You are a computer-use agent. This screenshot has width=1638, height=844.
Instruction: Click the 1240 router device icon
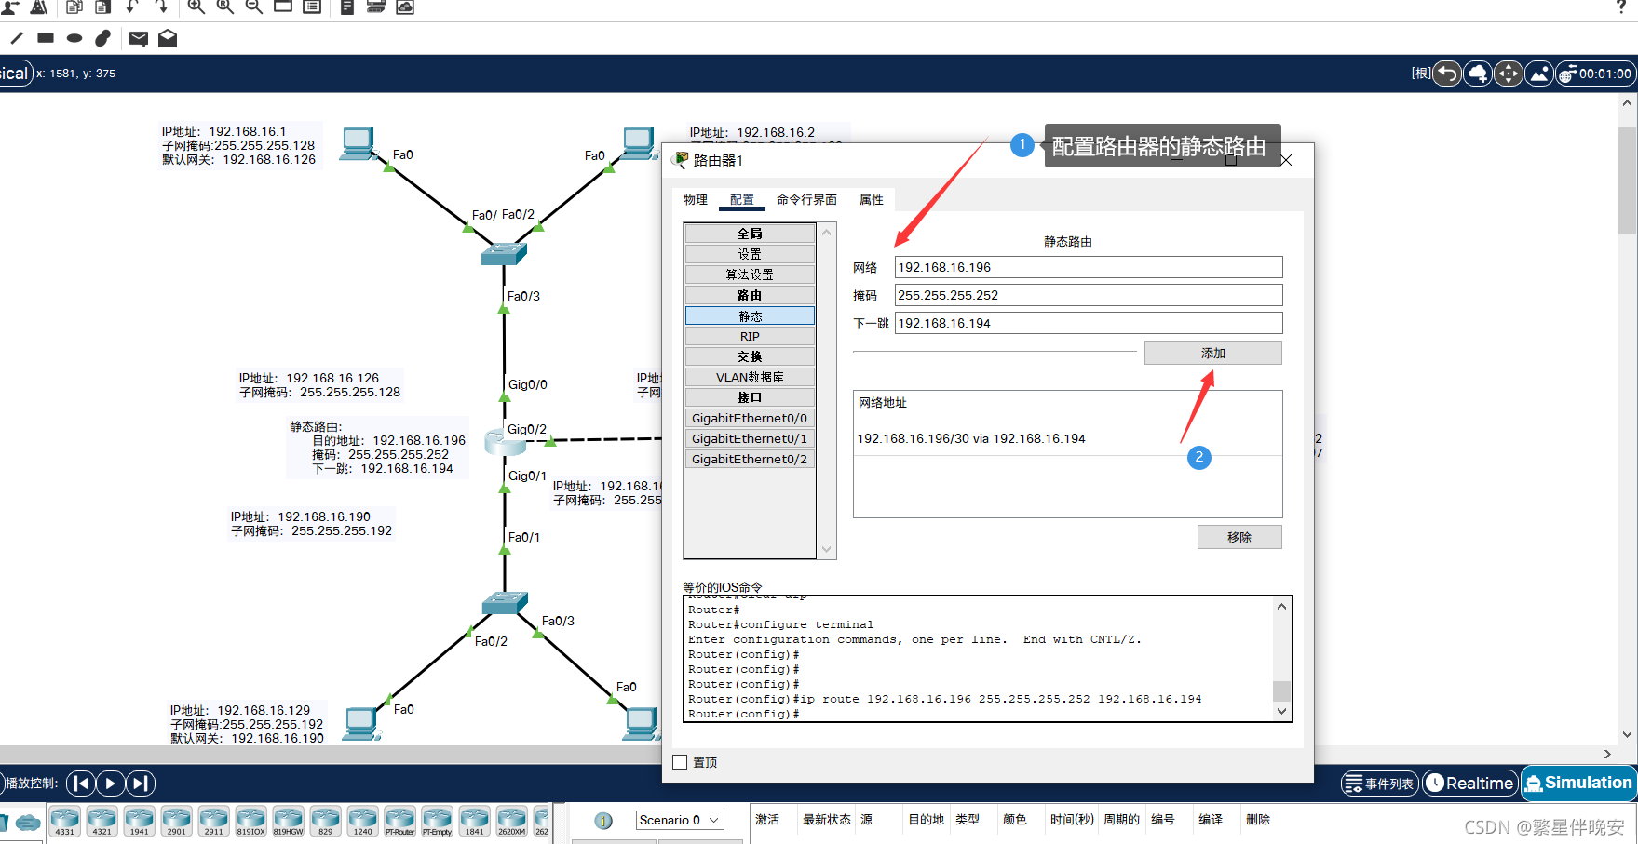pyautogui.click(x=362, y=821)
